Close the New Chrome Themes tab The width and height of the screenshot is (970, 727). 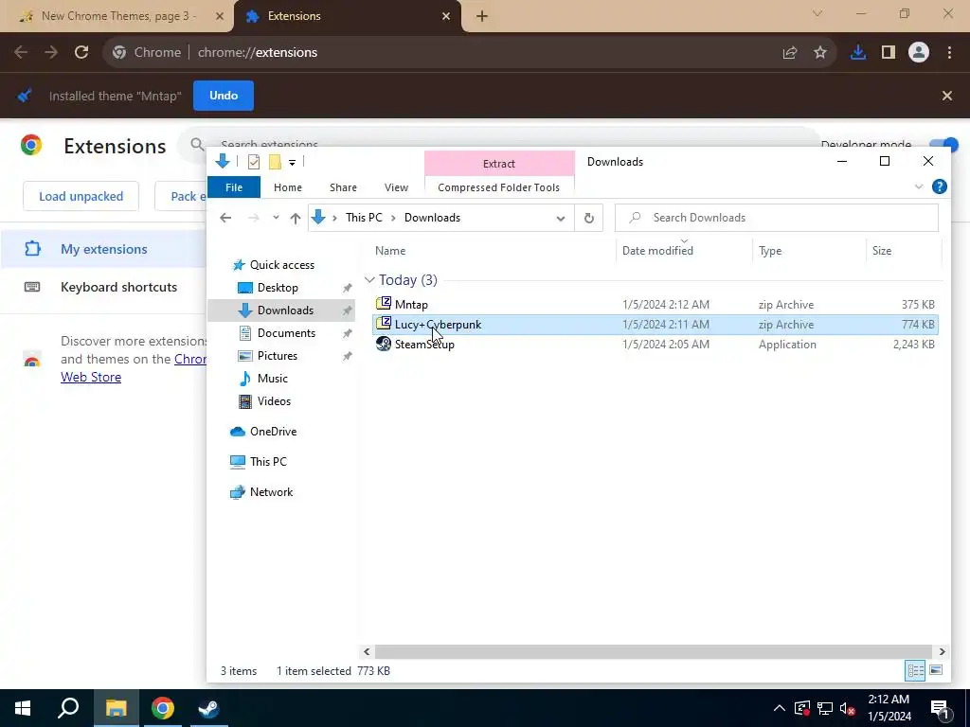click(220, 16)
